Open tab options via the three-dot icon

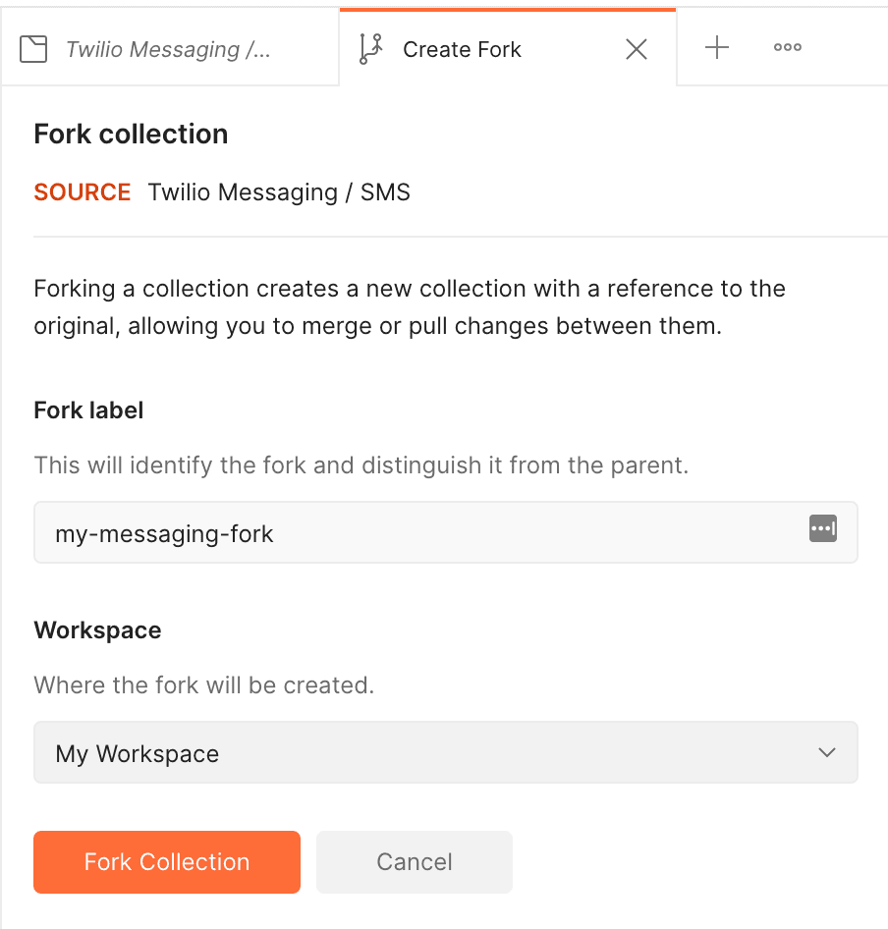coord(787,47)
